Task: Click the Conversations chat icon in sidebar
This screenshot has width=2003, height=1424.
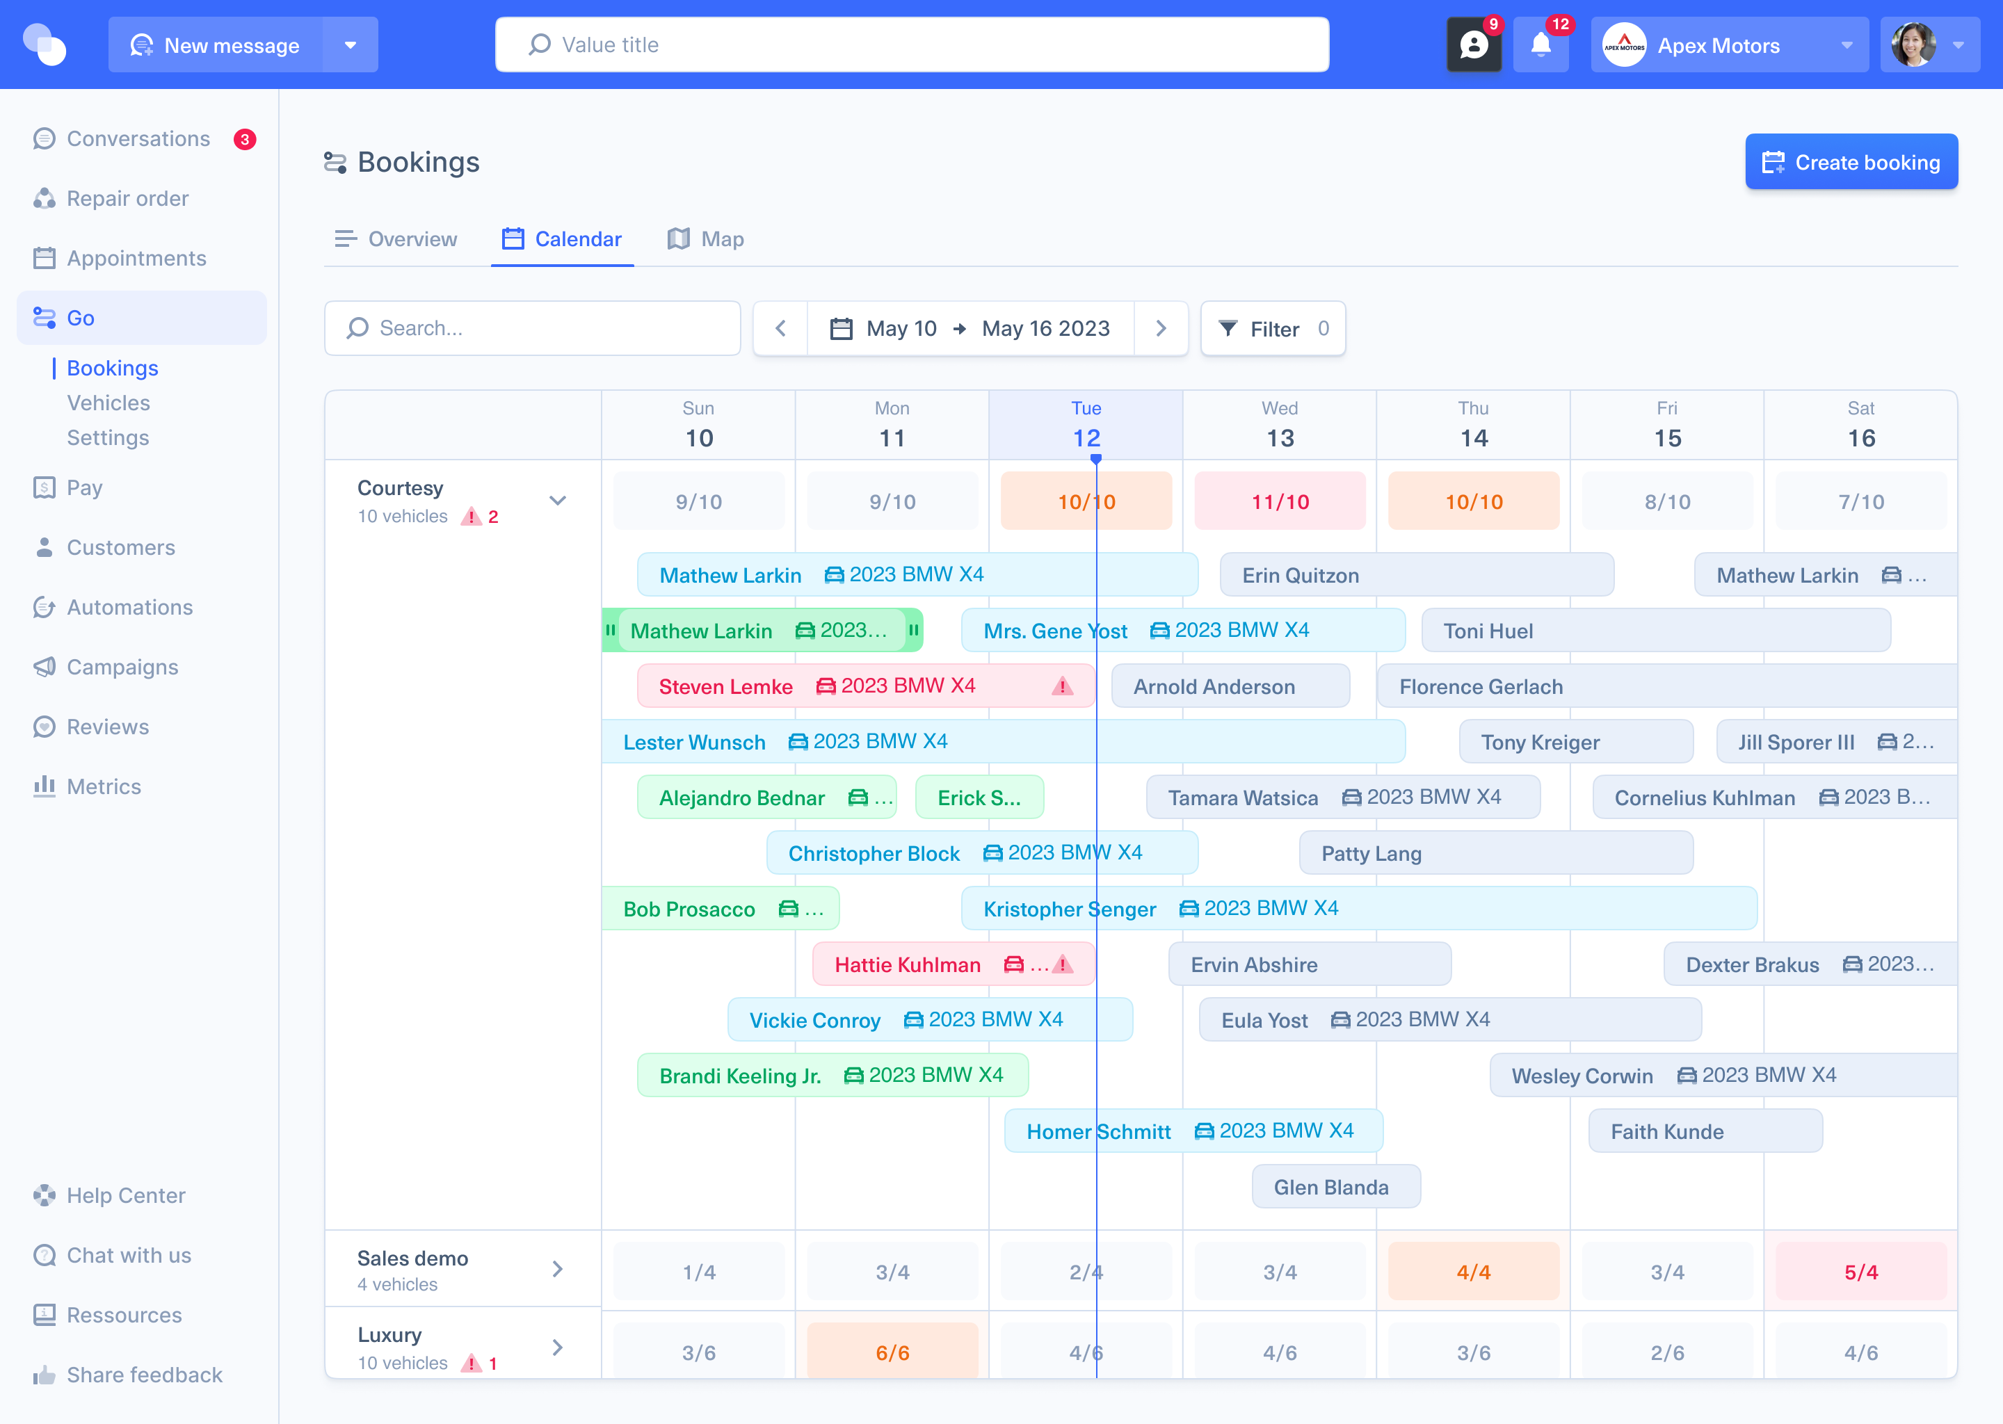Action: 44,138
